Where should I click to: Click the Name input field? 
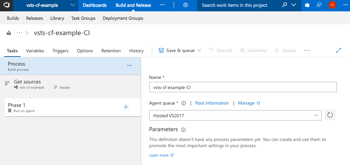[243, 87]
